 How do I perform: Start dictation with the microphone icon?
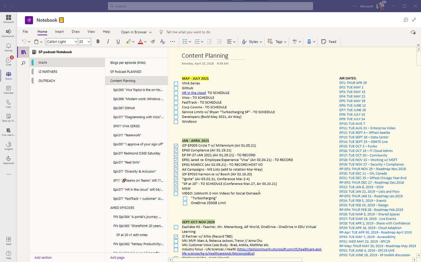(310, 42)
